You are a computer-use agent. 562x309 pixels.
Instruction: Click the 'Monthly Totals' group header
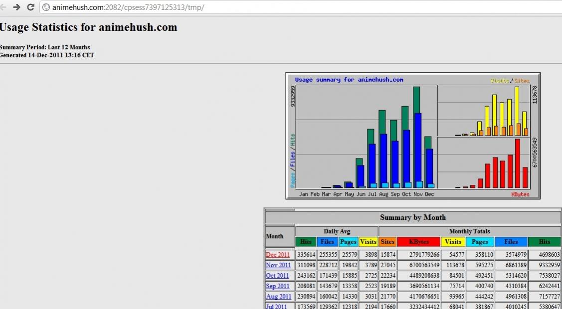tap(470, 231)
